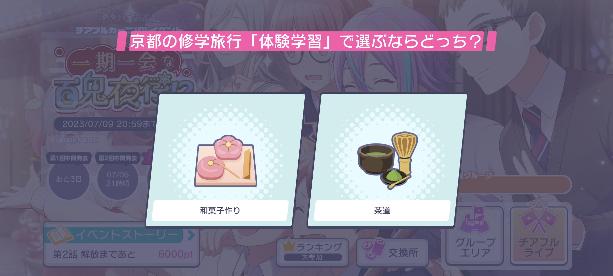Tap the あと3日 countdown circle
This screenshot has width=613, height=276.
(69, 179)
